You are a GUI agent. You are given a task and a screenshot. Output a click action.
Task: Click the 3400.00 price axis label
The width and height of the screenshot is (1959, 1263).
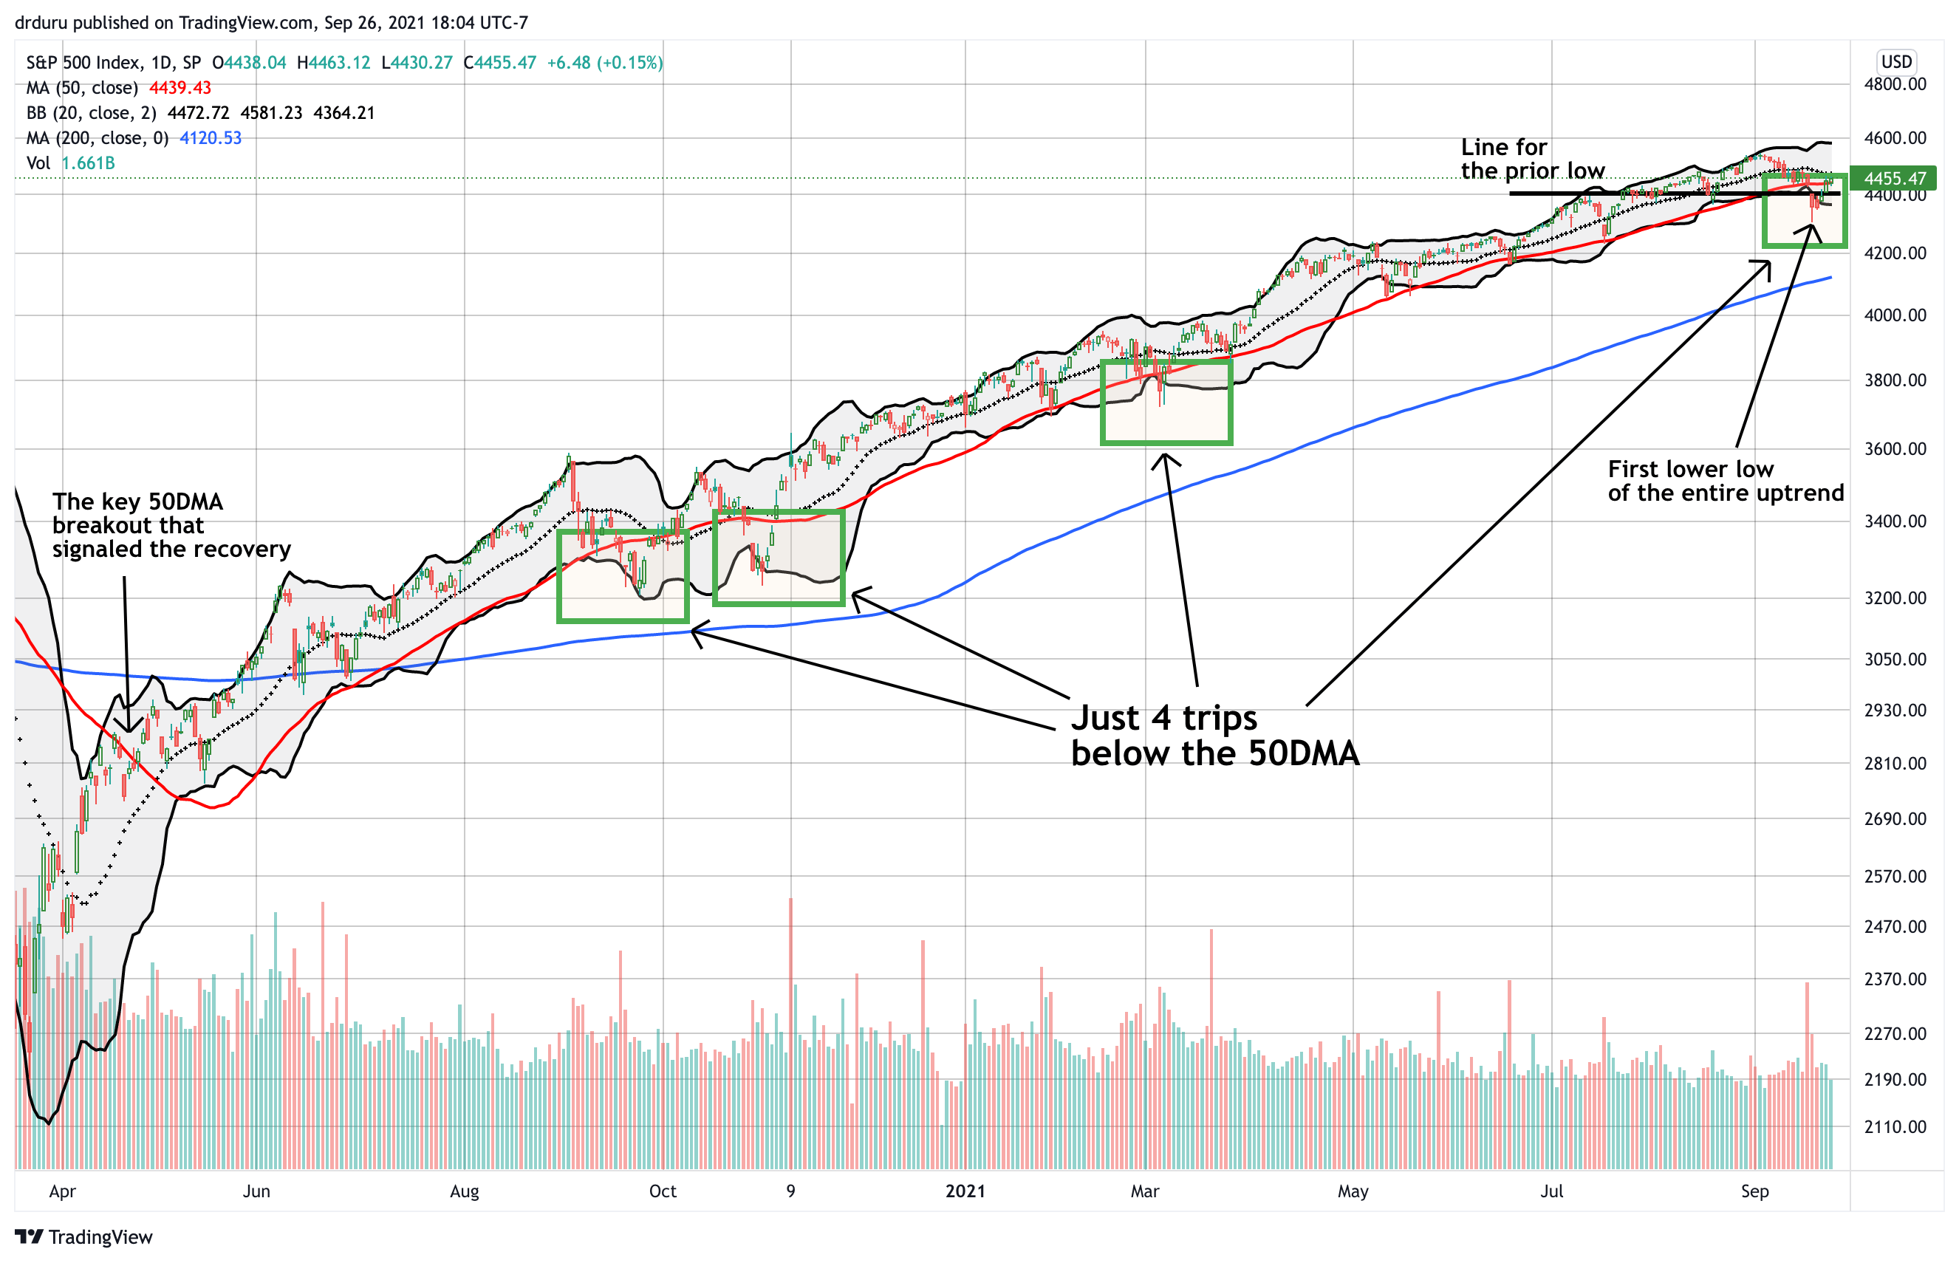pyautogui.click(x=1894, y=521)
